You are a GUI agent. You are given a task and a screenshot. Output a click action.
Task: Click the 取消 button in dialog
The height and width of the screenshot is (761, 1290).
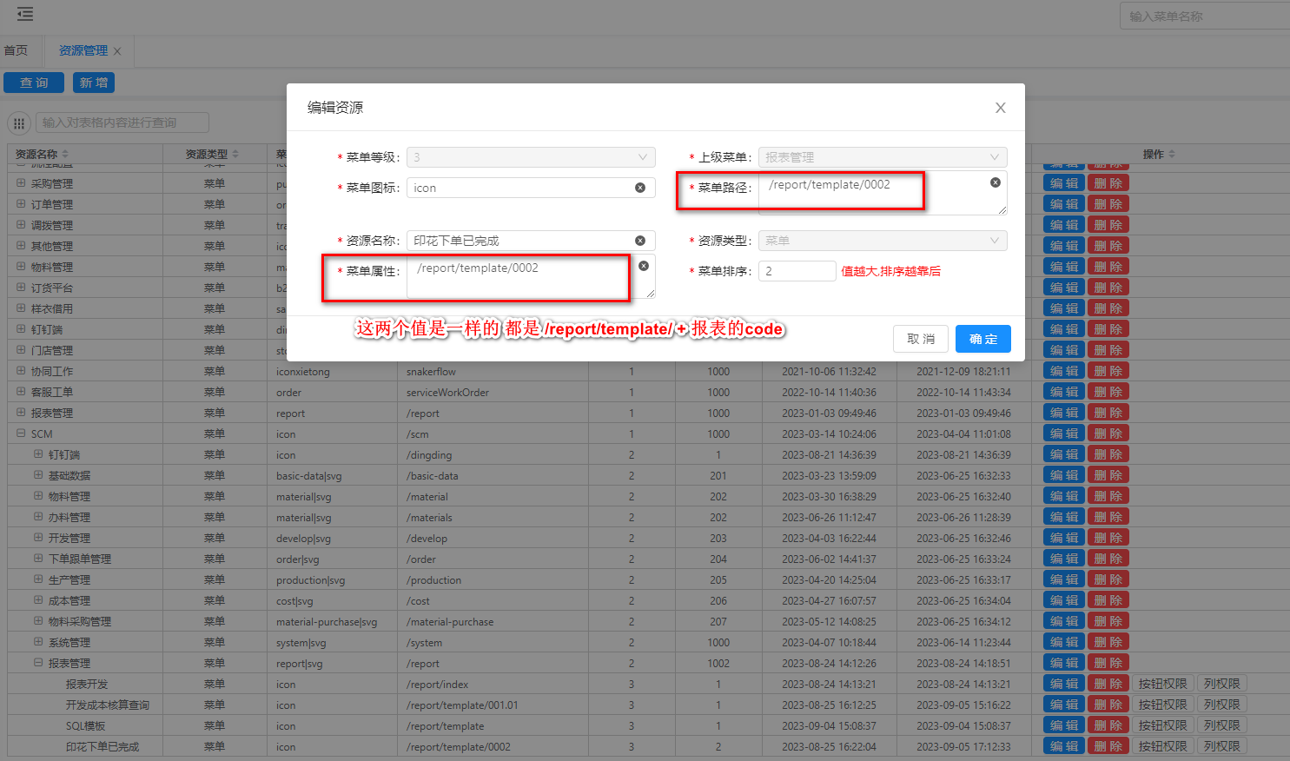coord(921,339)
